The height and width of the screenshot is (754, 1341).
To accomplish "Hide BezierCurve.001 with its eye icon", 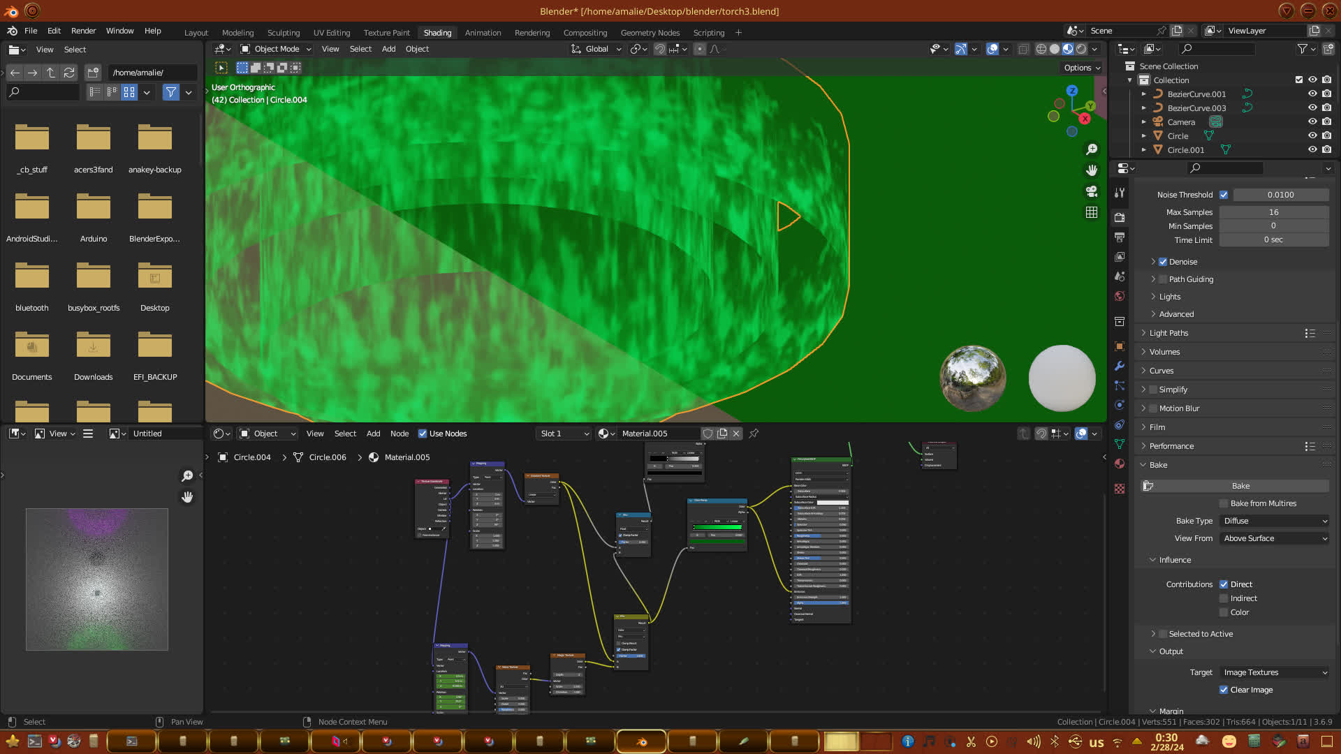I will point(1312,94).
